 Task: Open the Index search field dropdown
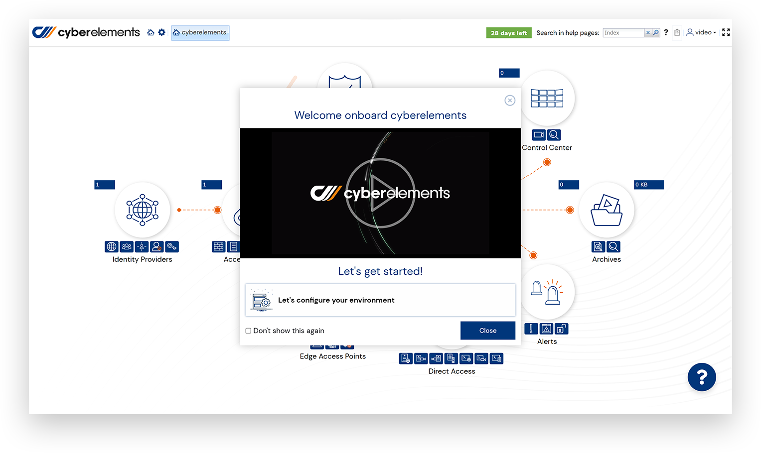pos(623,32)
